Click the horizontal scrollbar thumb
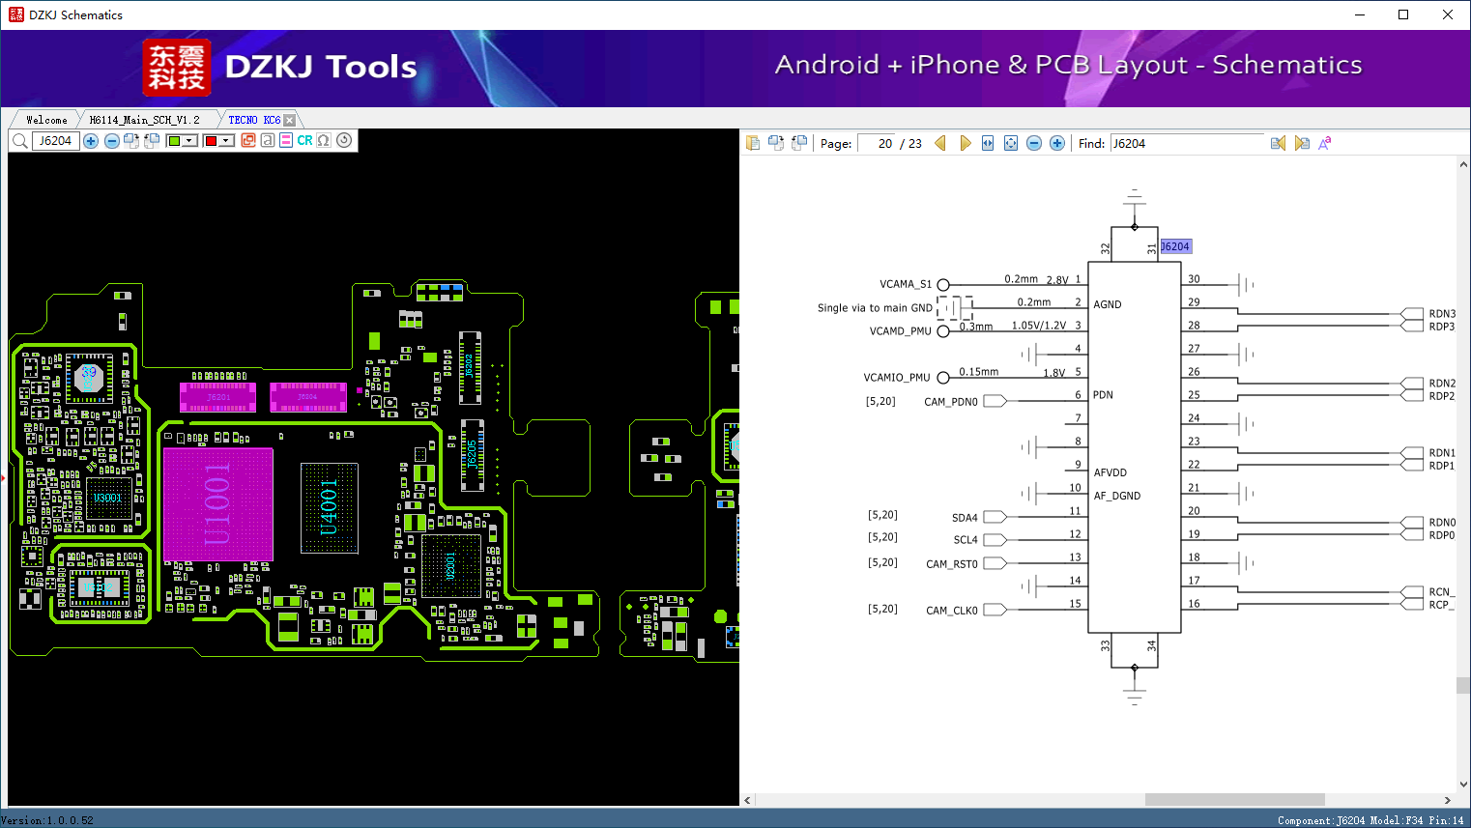This screenshot has width=1471, height=828. tap(1234, 800)
